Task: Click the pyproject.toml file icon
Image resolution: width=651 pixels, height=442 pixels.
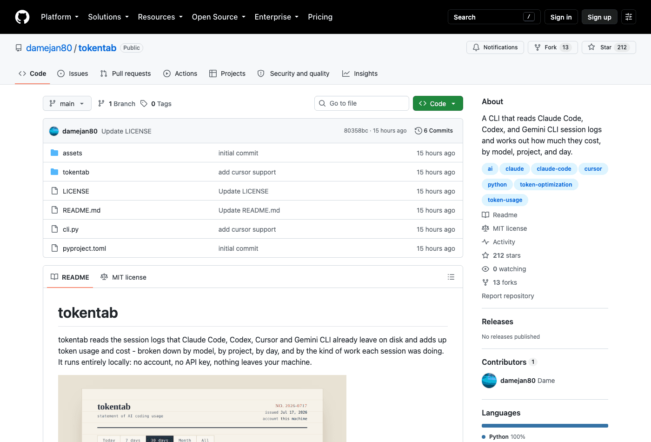Action: click(x=54, y=248)
